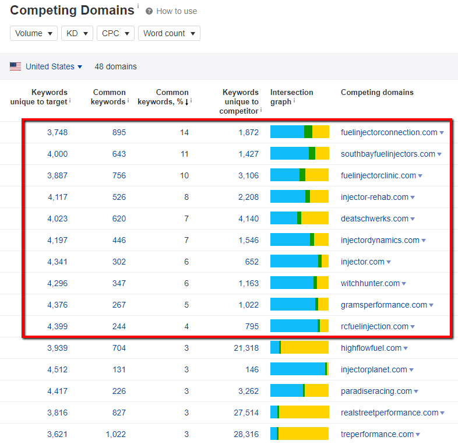Click unique-to-target value 4,399
Viewport: 458px width, 444px height.
coord(58,326)
